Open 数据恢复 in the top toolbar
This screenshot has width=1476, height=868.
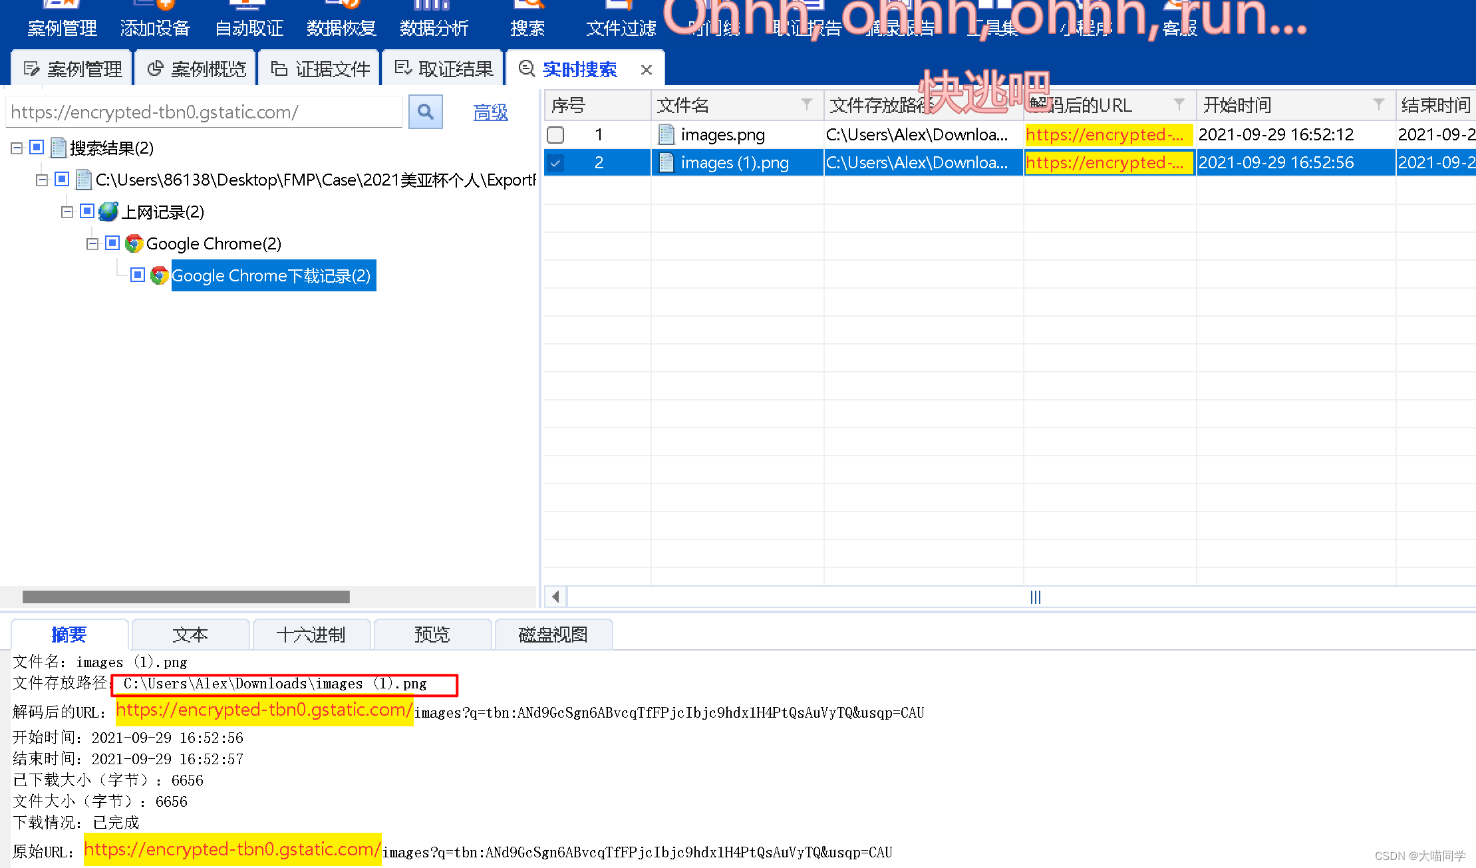click(x=341, y=28)
